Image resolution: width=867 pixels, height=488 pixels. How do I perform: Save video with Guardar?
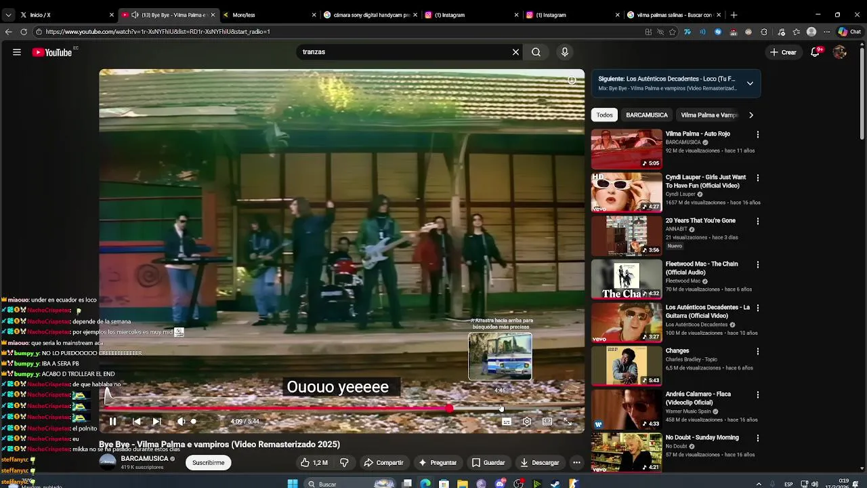[x=488, y=463]
